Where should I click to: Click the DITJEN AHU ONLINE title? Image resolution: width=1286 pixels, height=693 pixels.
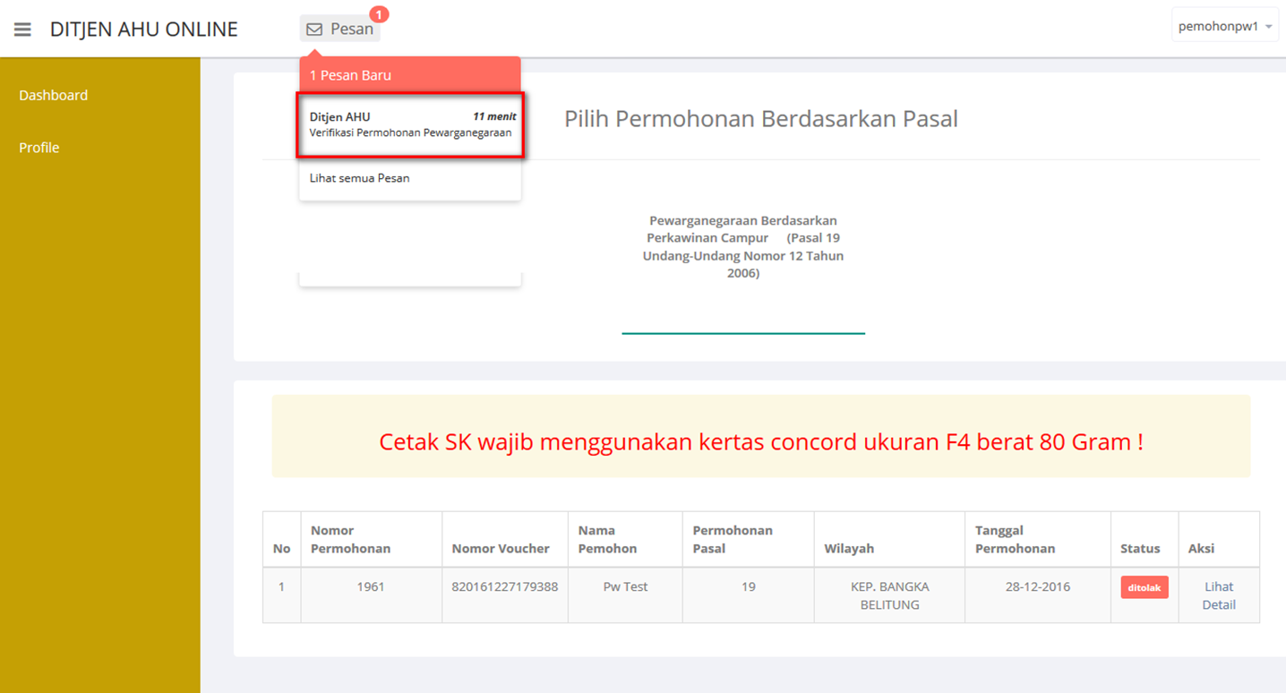(x=144, y=30)
